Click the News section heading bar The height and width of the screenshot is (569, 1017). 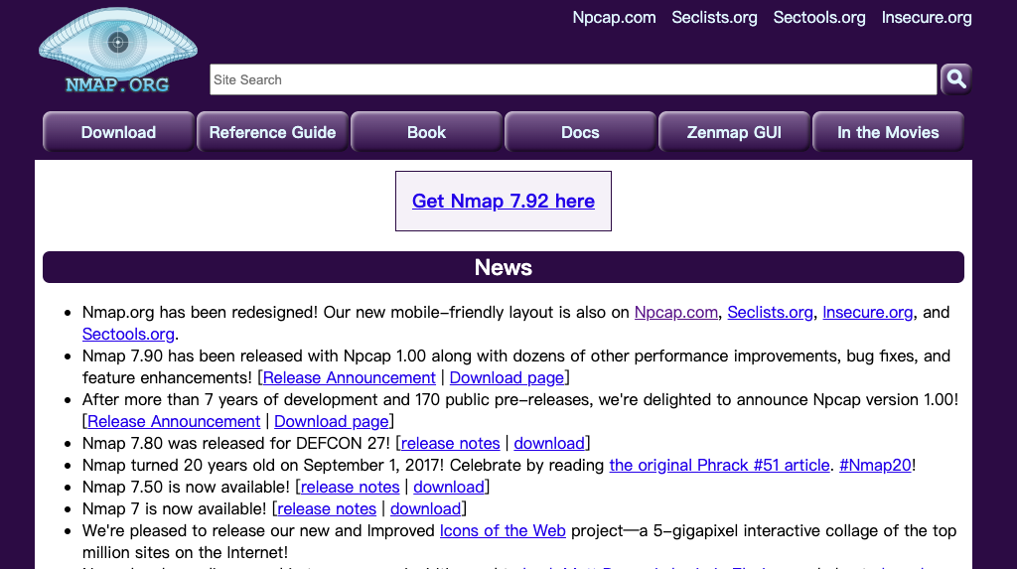tap(504, 267)
